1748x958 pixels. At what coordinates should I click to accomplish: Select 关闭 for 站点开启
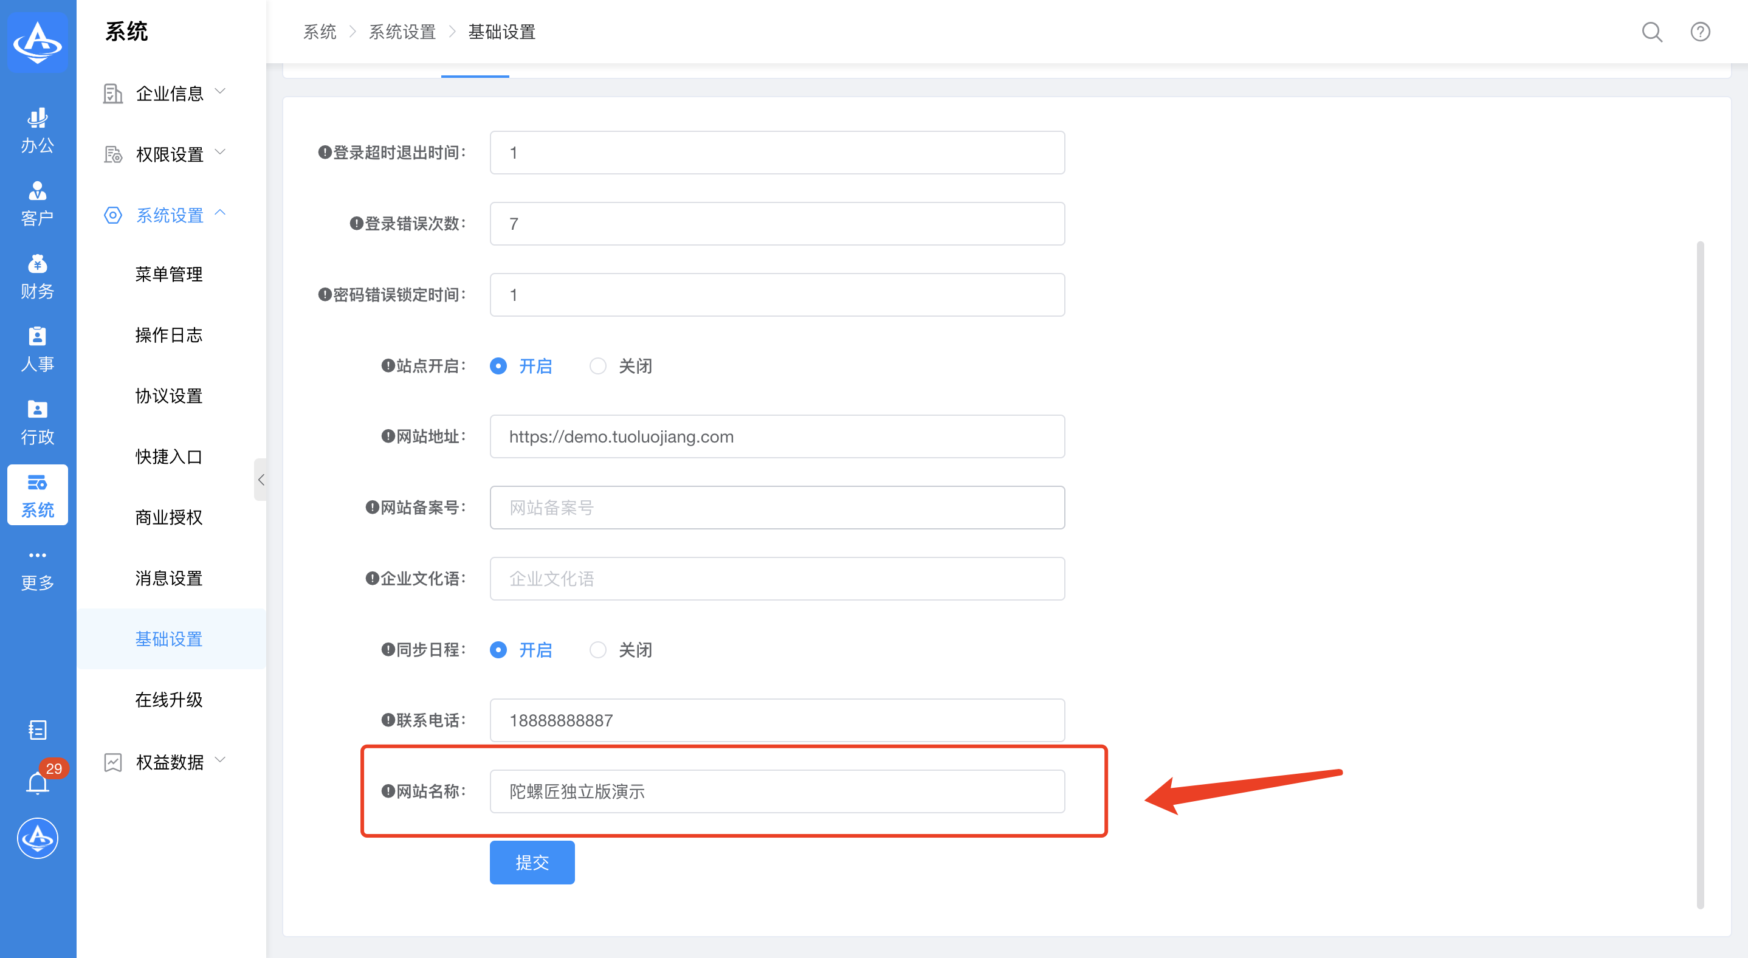(598, 367)
